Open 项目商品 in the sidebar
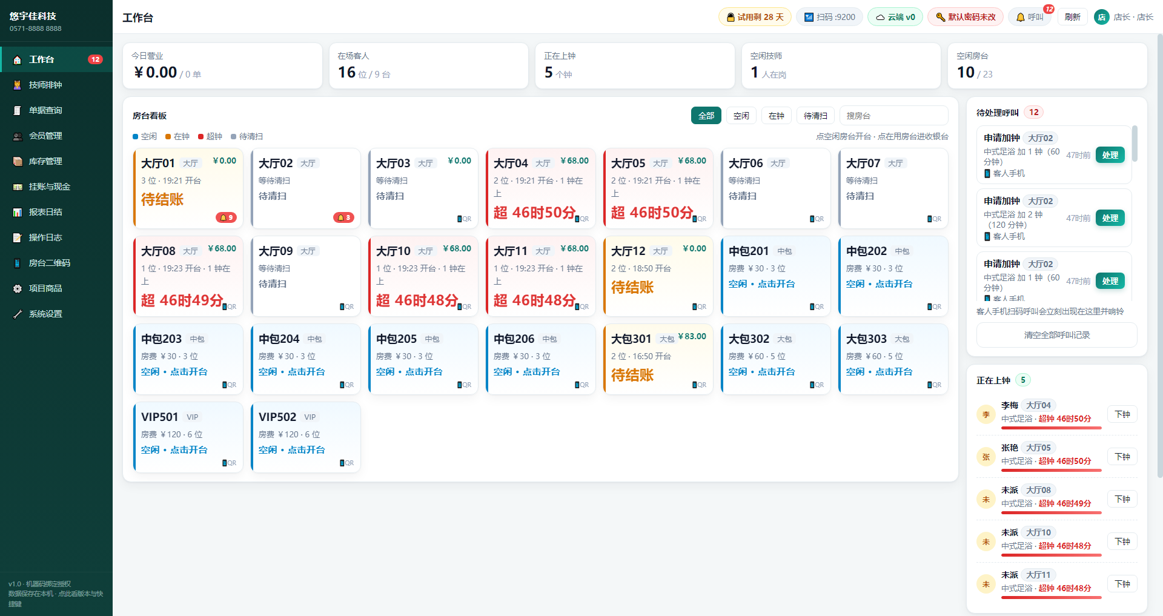The height and width of the screenshot is (616, 1163). click(x=56, y=288)
